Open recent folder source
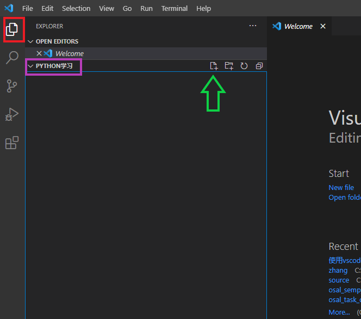The height and width of the screenshot is (319, 361). [339, 280]
